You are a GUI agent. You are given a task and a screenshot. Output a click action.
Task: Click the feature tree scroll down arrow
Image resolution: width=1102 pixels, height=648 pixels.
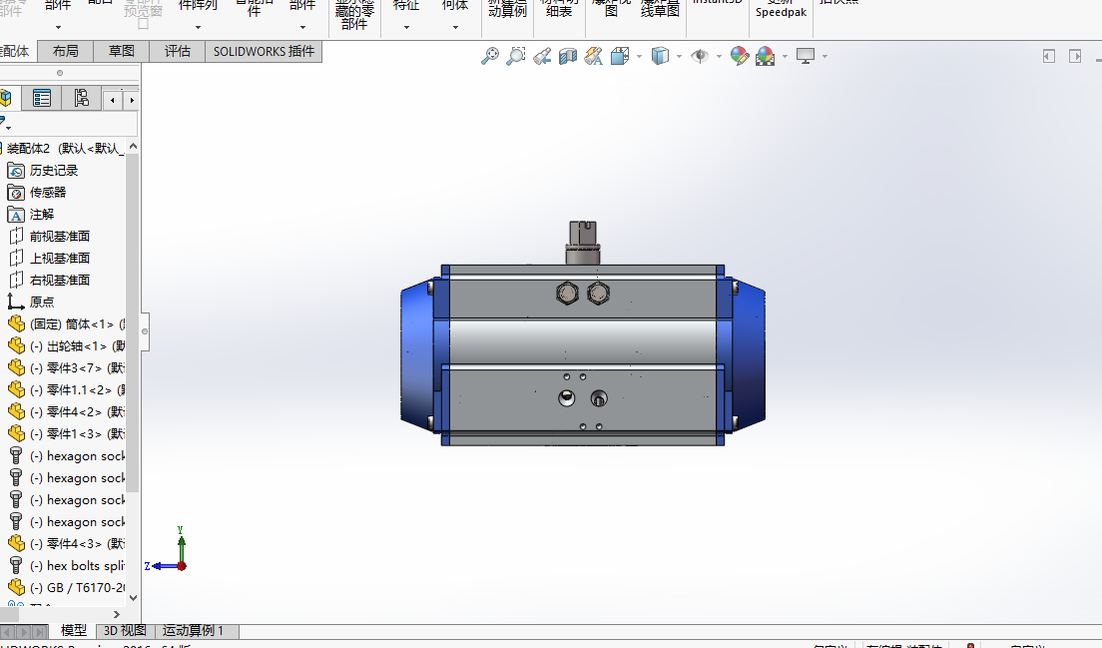click(133, 597)
